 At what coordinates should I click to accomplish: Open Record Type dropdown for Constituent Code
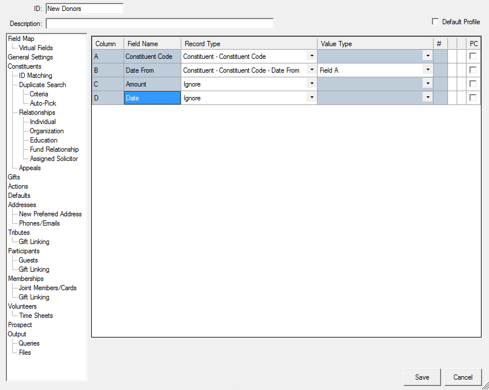click(312, 56)
